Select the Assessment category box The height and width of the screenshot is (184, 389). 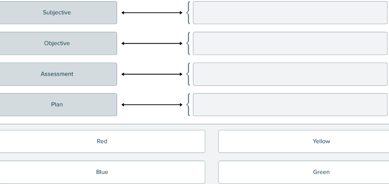(57, 74)
